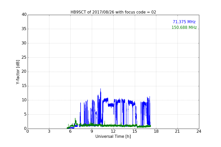Click the y-axis tick label '40'
221x147 pixels.
[x=24, y=15]
